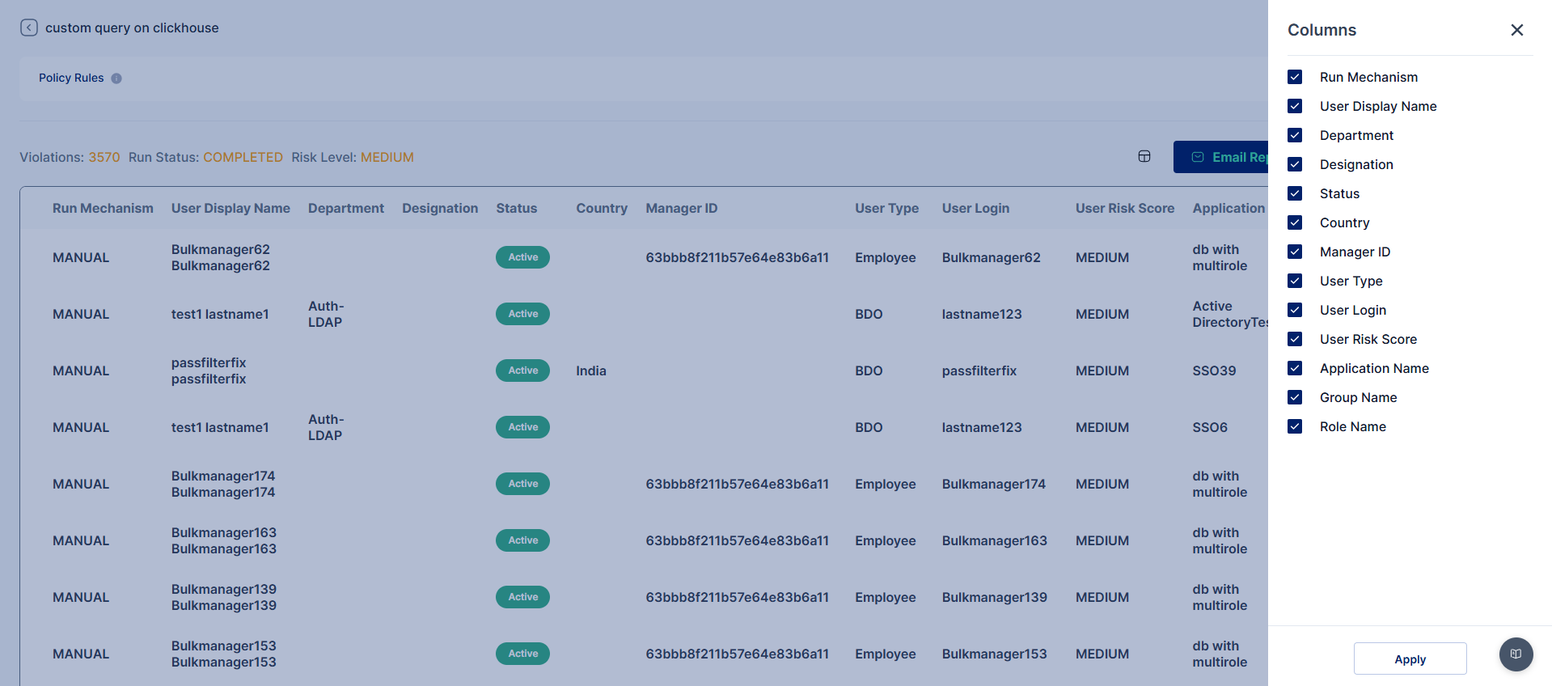Select the Policy Rules section label
Screen dimensions: 1552x686
(x=71, y=78)
